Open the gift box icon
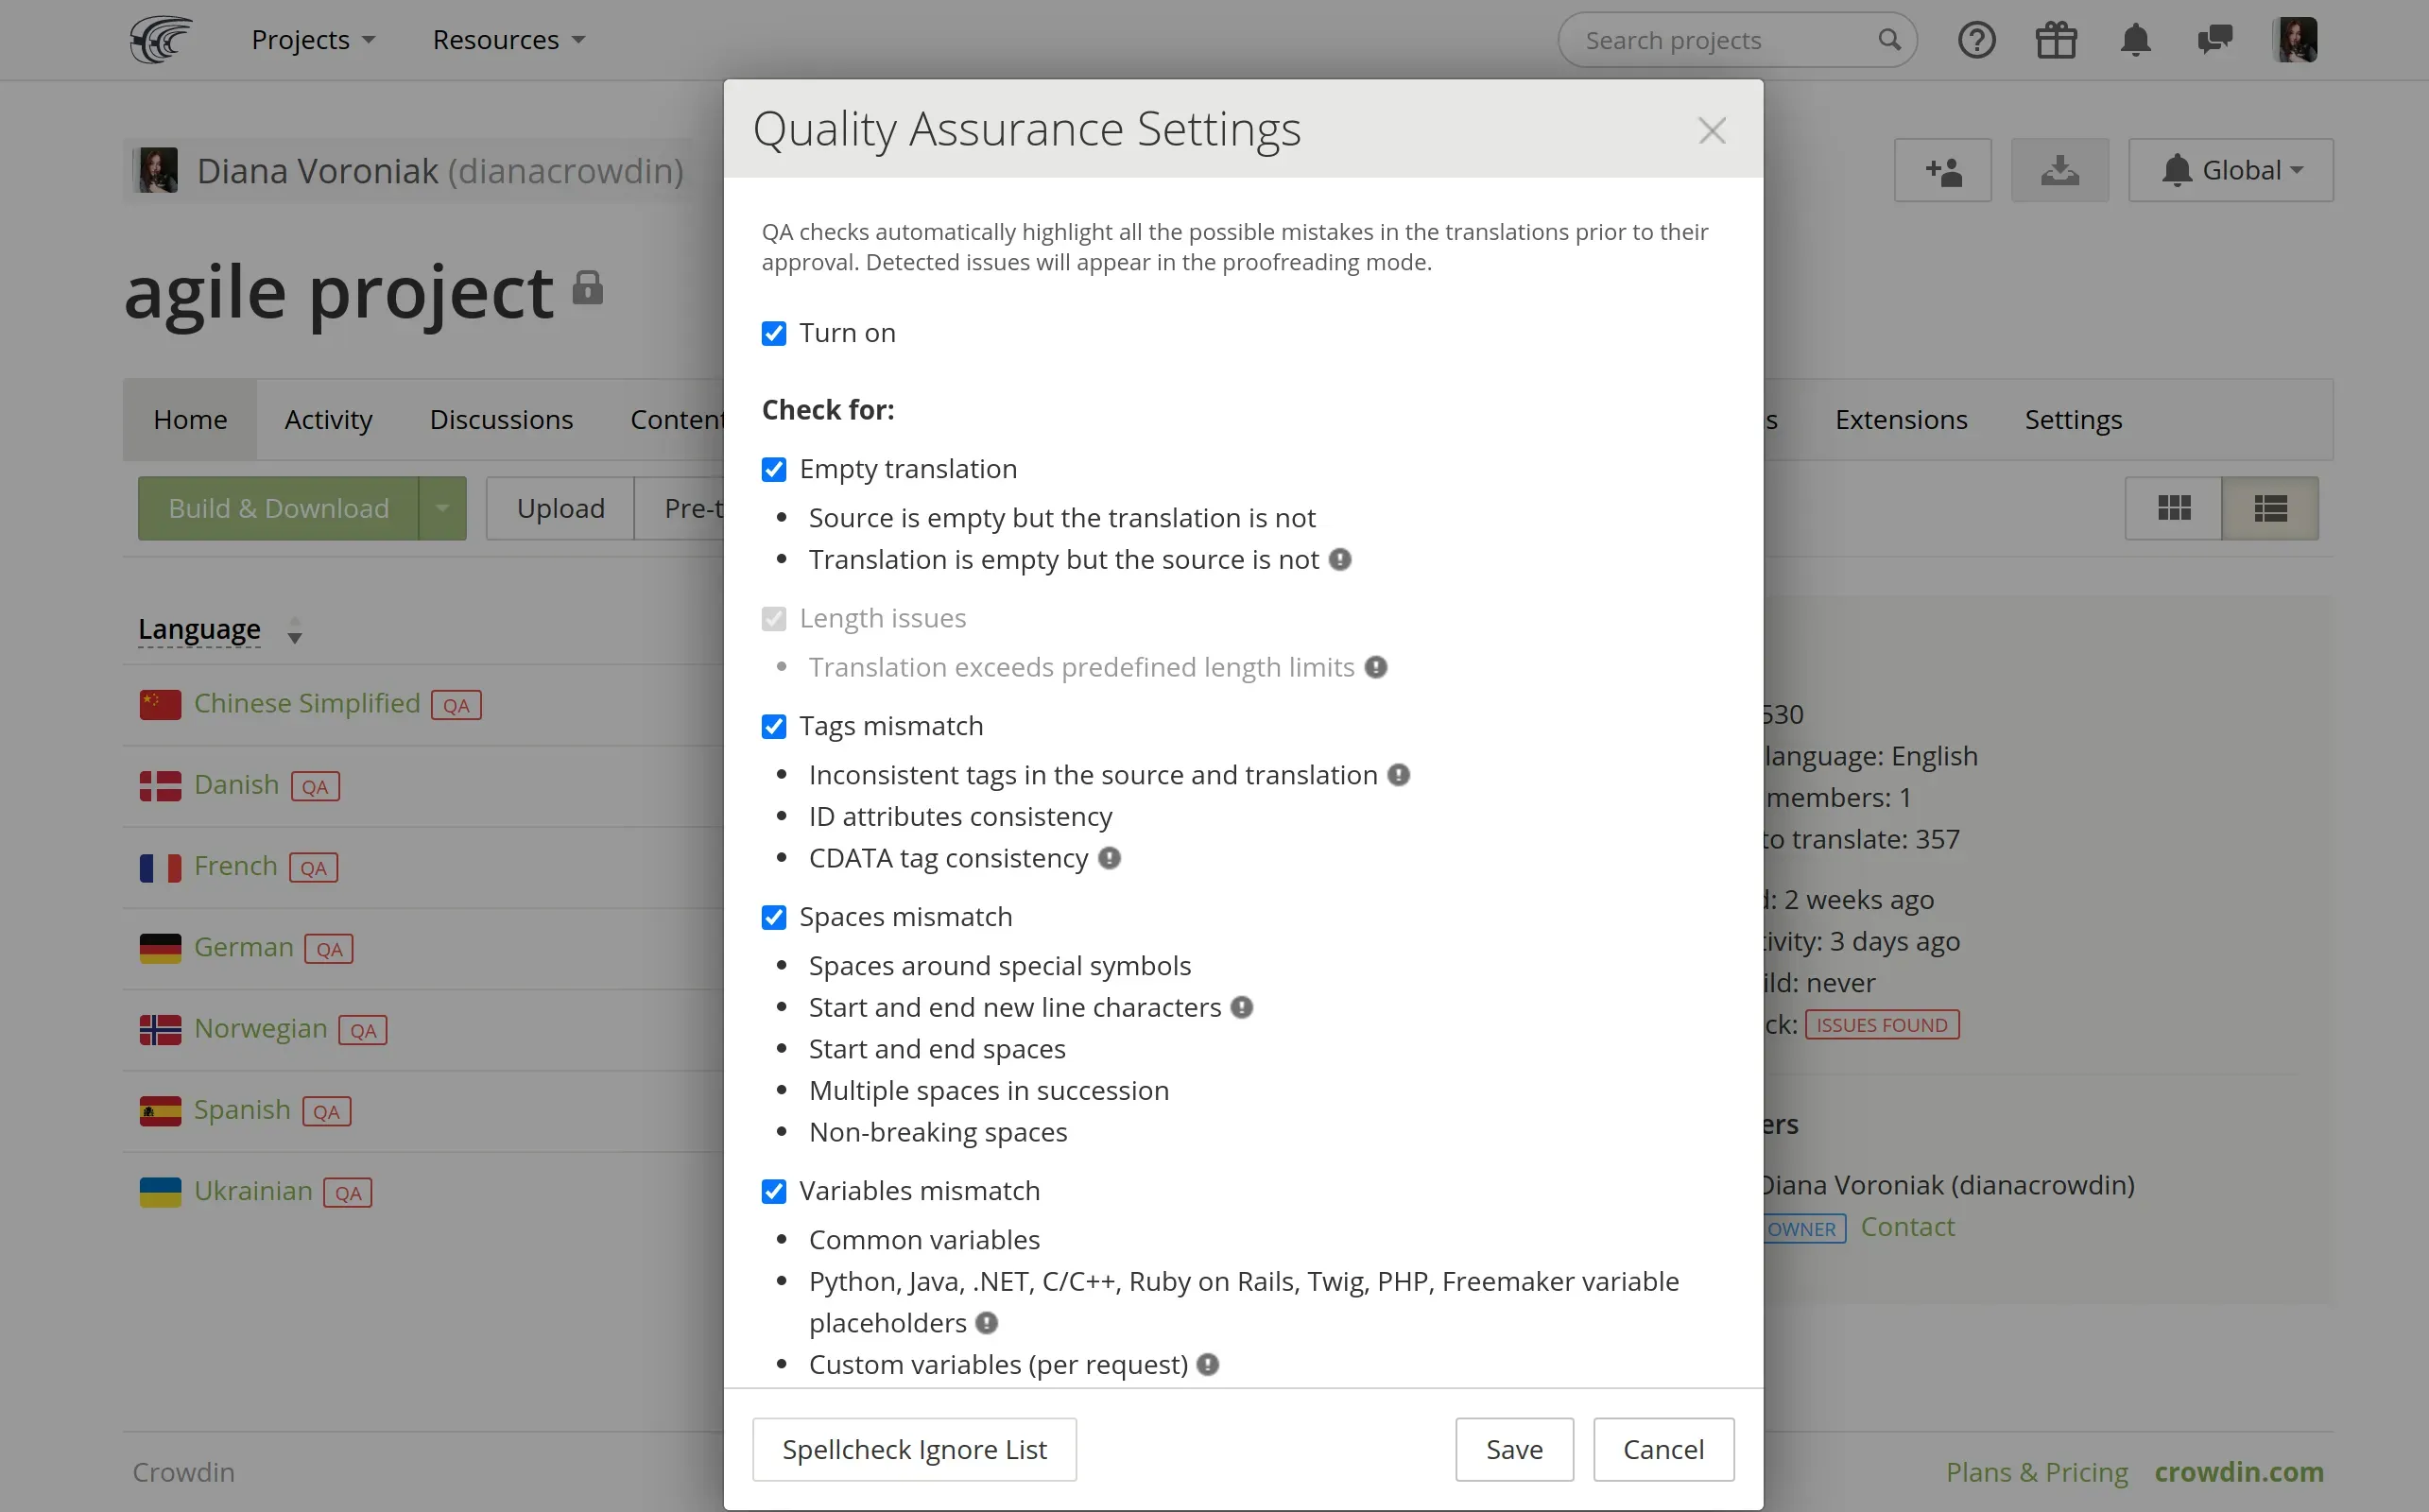 tap(2056, 40)
